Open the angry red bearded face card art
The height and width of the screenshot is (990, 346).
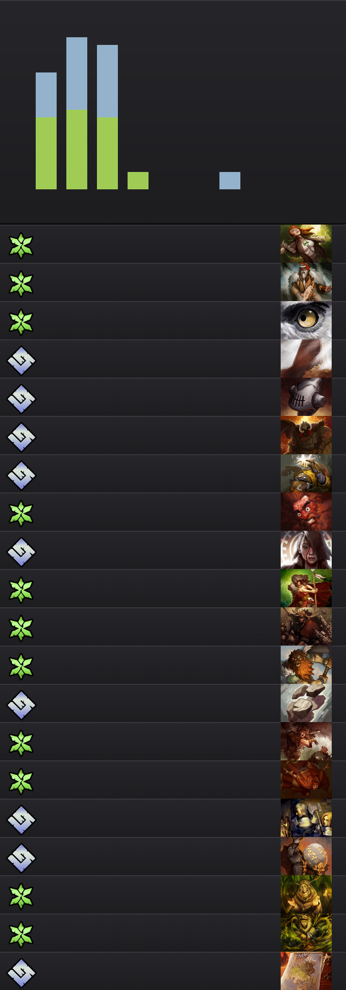tap(306, 512)
